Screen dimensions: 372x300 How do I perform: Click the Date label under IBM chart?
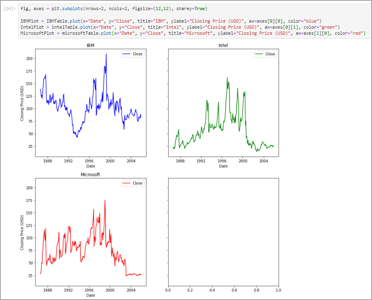91,166
